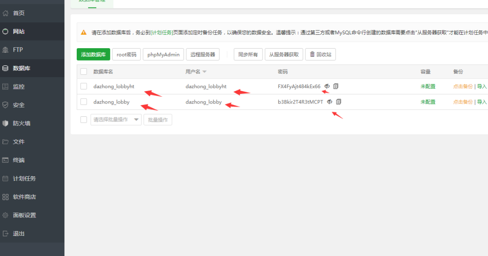Sort by the 用户名 column arrow
Screen dimensions: 488x256
pyautogui.click(x=204, y=72)
